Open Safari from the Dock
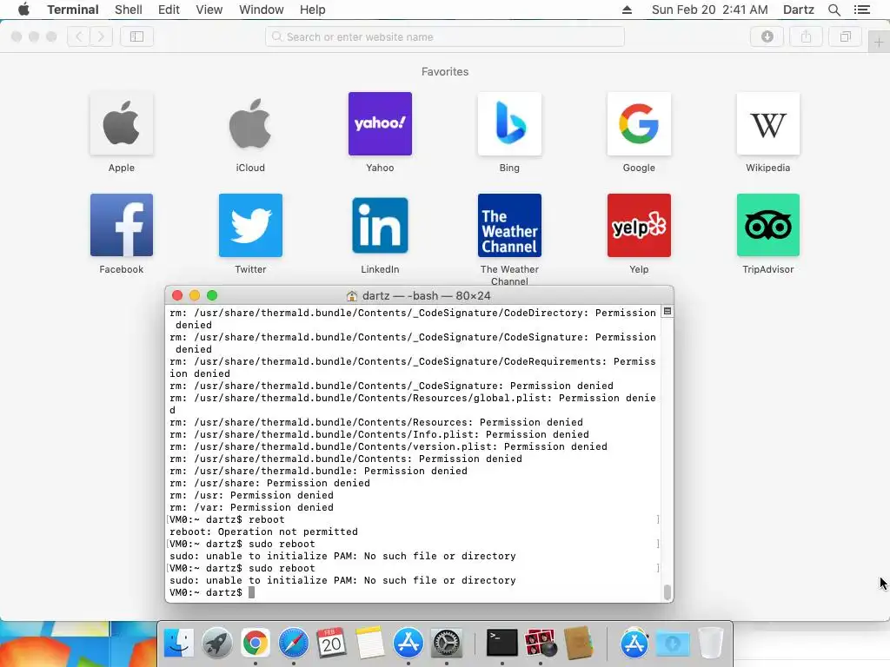This screenshot has height=667, width=890. [294, 643]
